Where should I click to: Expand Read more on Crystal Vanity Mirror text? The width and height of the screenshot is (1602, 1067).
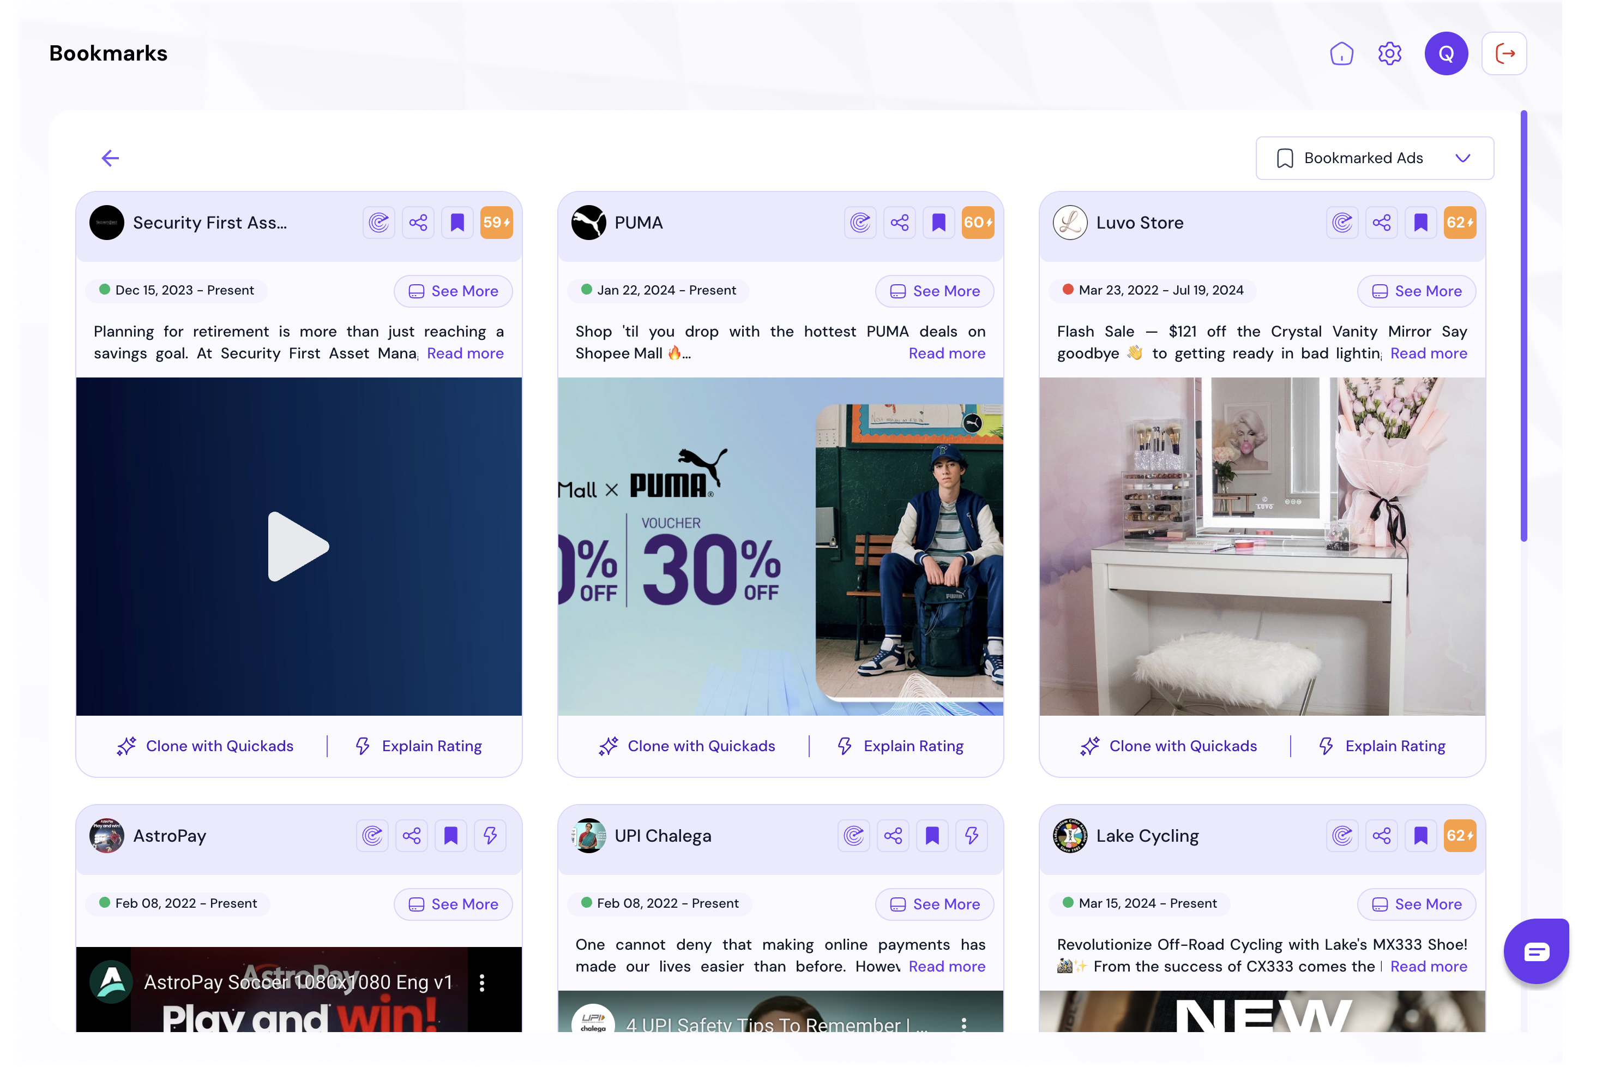1429,353
